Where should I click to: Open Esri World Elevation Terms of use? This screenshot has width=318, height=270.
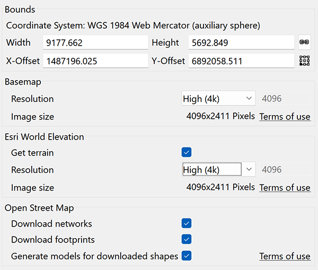click(x=285, y=188)
